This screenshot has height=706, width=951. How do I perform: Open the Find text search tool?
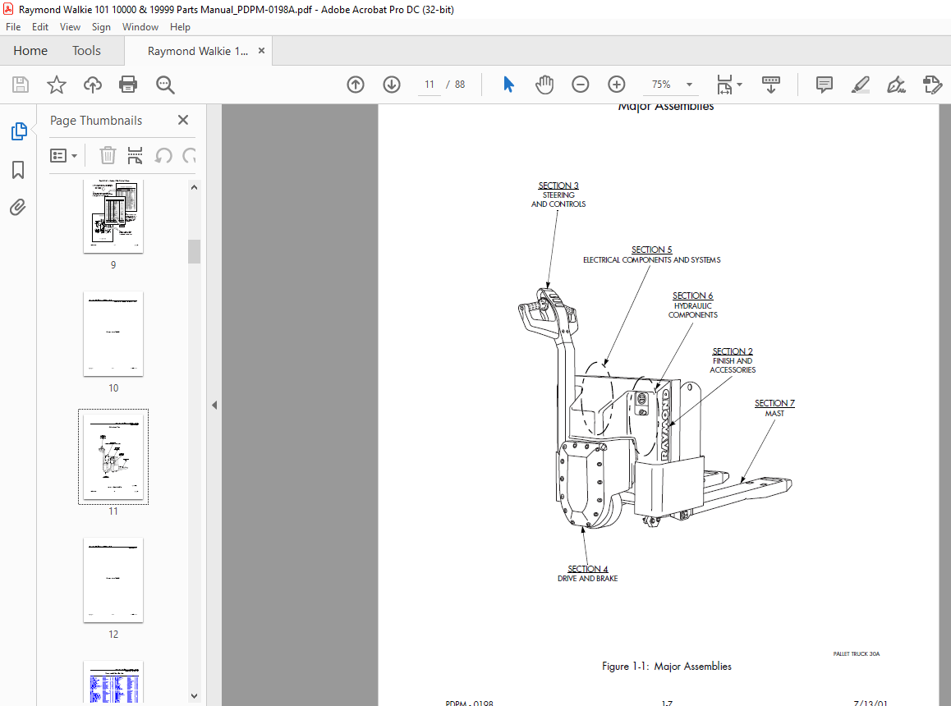tap(165, 85)
